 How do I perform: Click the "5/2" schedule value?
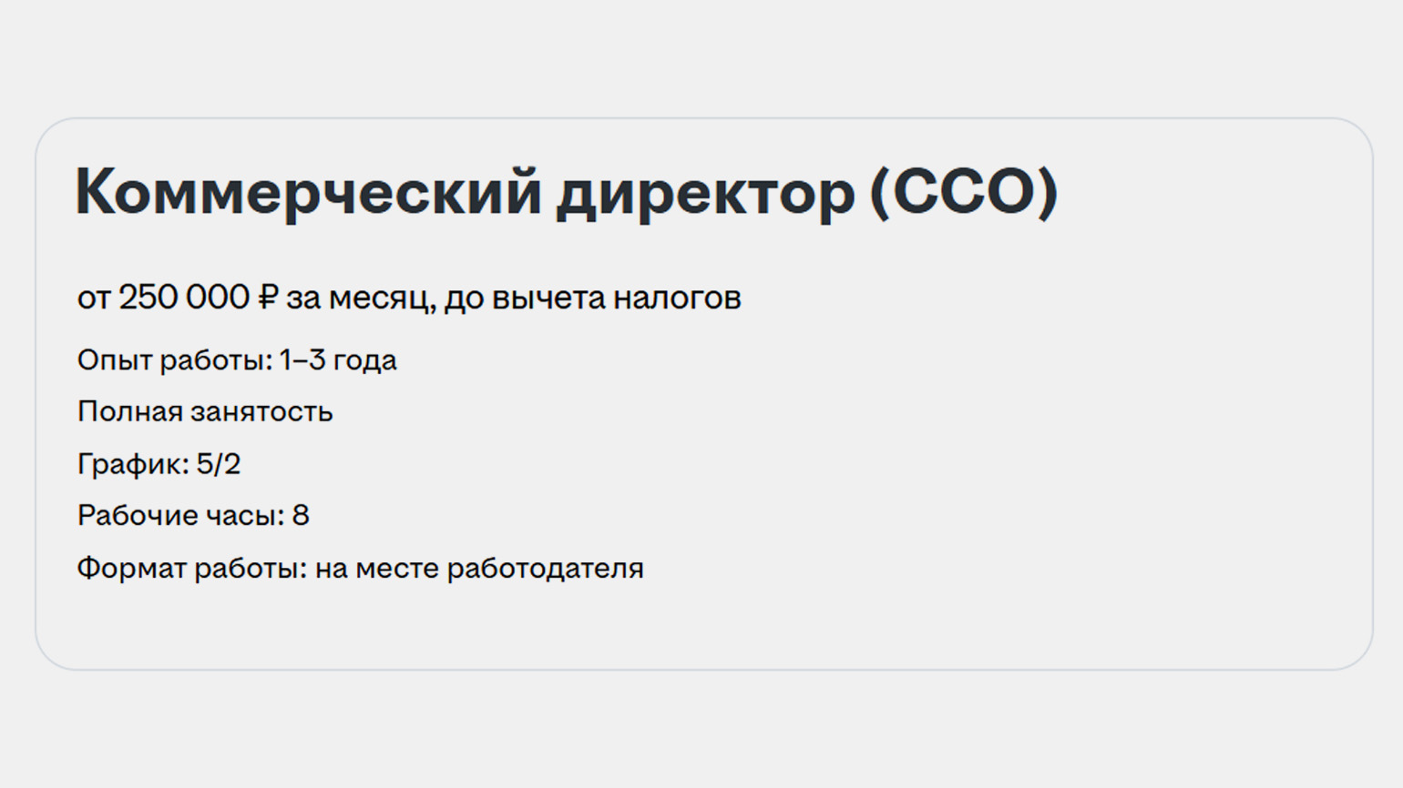(x=219, y=464)
